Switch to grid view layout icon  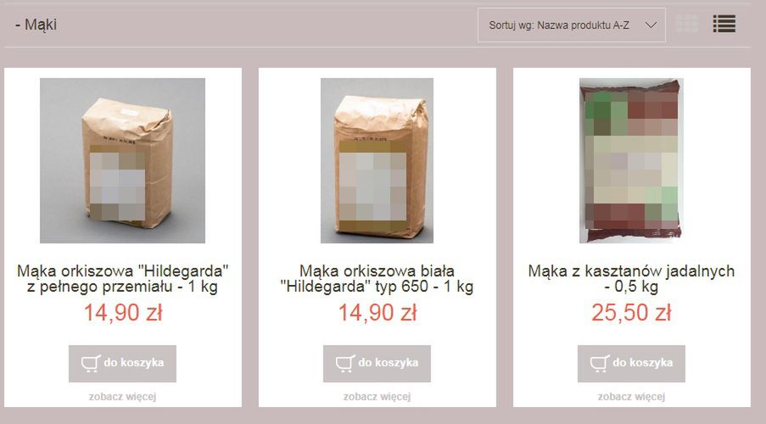(x=687, y=24)
